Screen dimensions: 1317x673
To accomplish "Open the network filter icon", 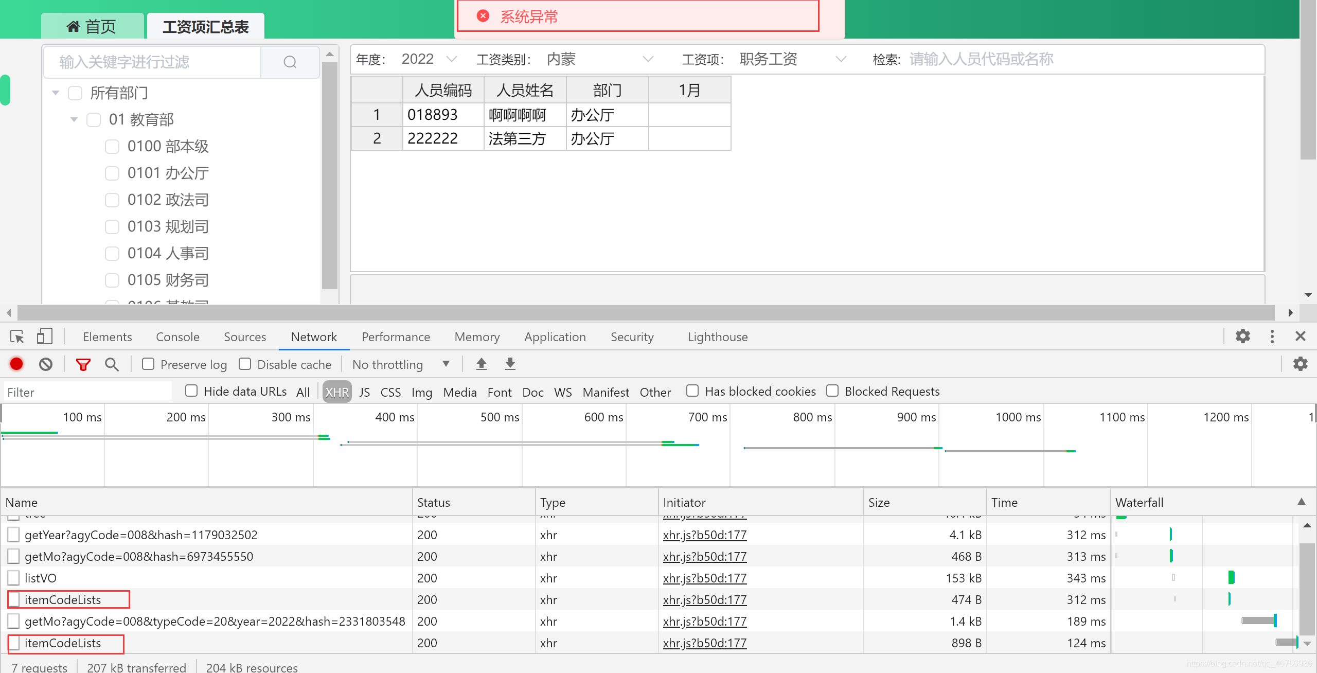I will pos(83,364).
